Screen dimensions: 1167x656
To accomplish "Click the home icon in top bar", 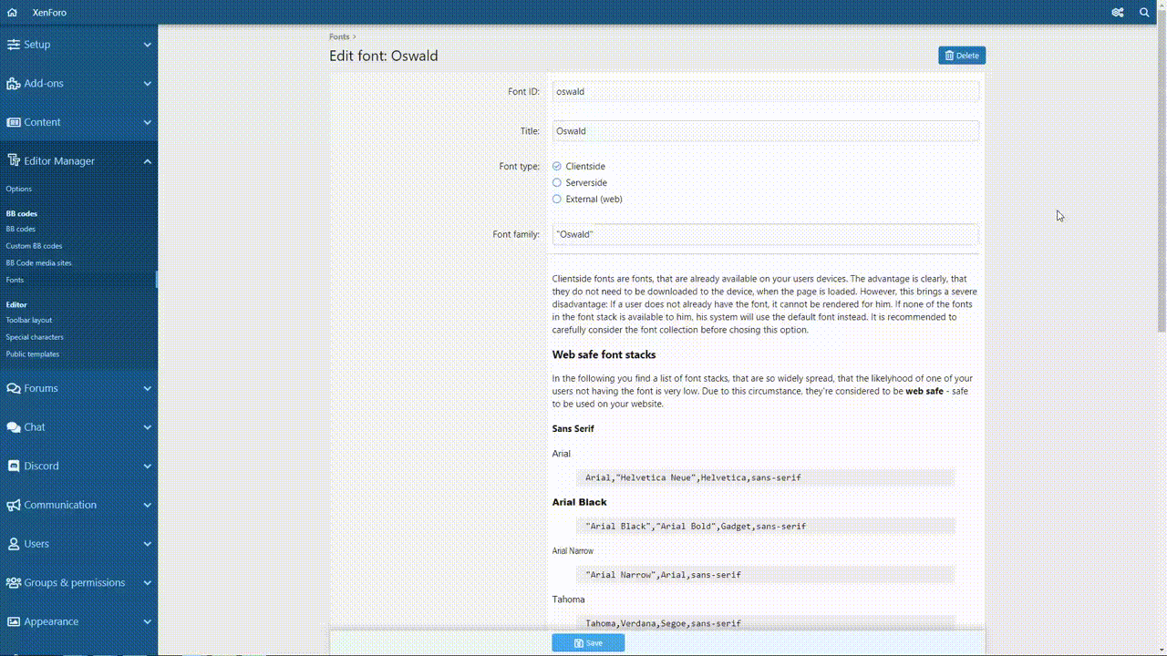I will coord(12,13).
